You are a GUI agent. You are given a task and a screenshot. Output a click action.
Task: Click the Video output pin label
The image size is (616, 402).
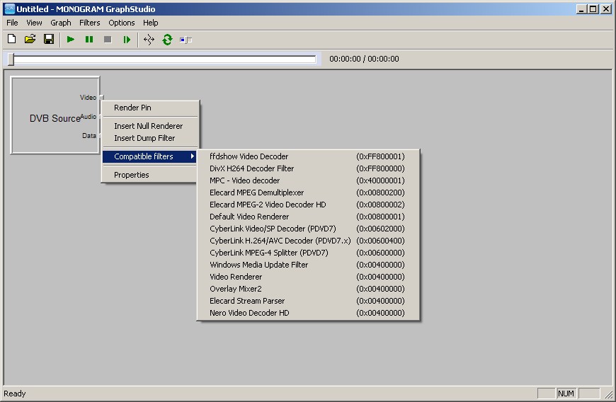[88, 98]
